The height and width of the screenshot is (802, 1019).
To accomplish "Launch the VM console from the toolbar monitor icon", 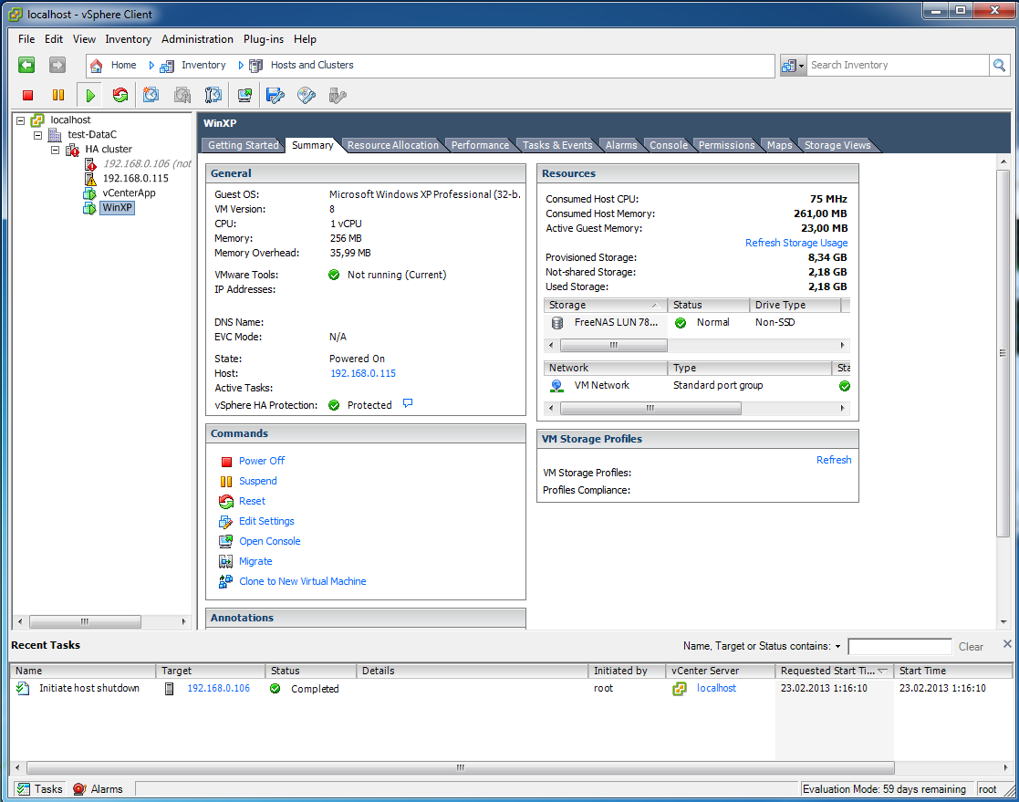I will pyautogui.click(x=245, y=96).
